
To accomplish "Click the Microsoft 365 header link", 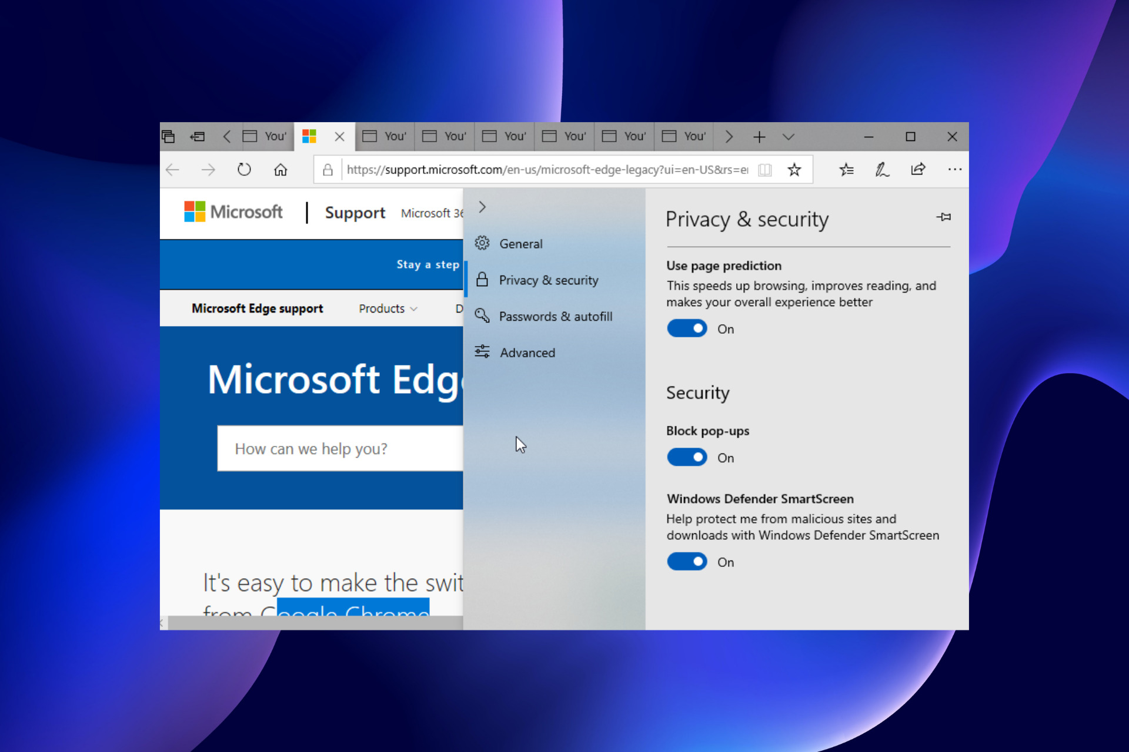I will tap(432, 213).
